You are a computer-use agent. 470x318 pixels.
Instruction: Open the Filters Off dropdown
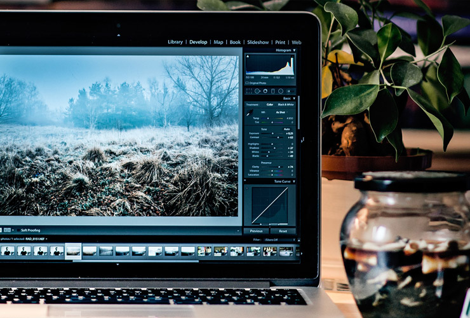coord(279,240)
